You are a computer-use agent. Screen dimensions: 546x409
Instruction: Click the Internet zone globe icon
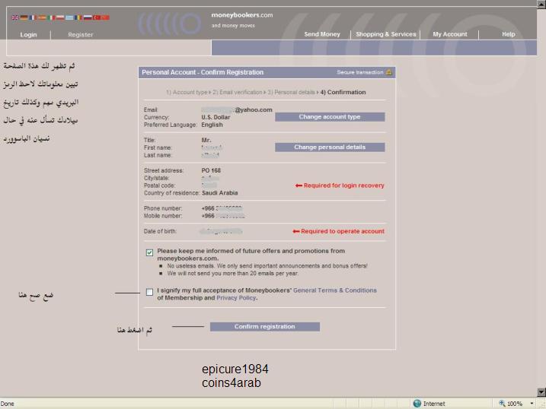417,404
